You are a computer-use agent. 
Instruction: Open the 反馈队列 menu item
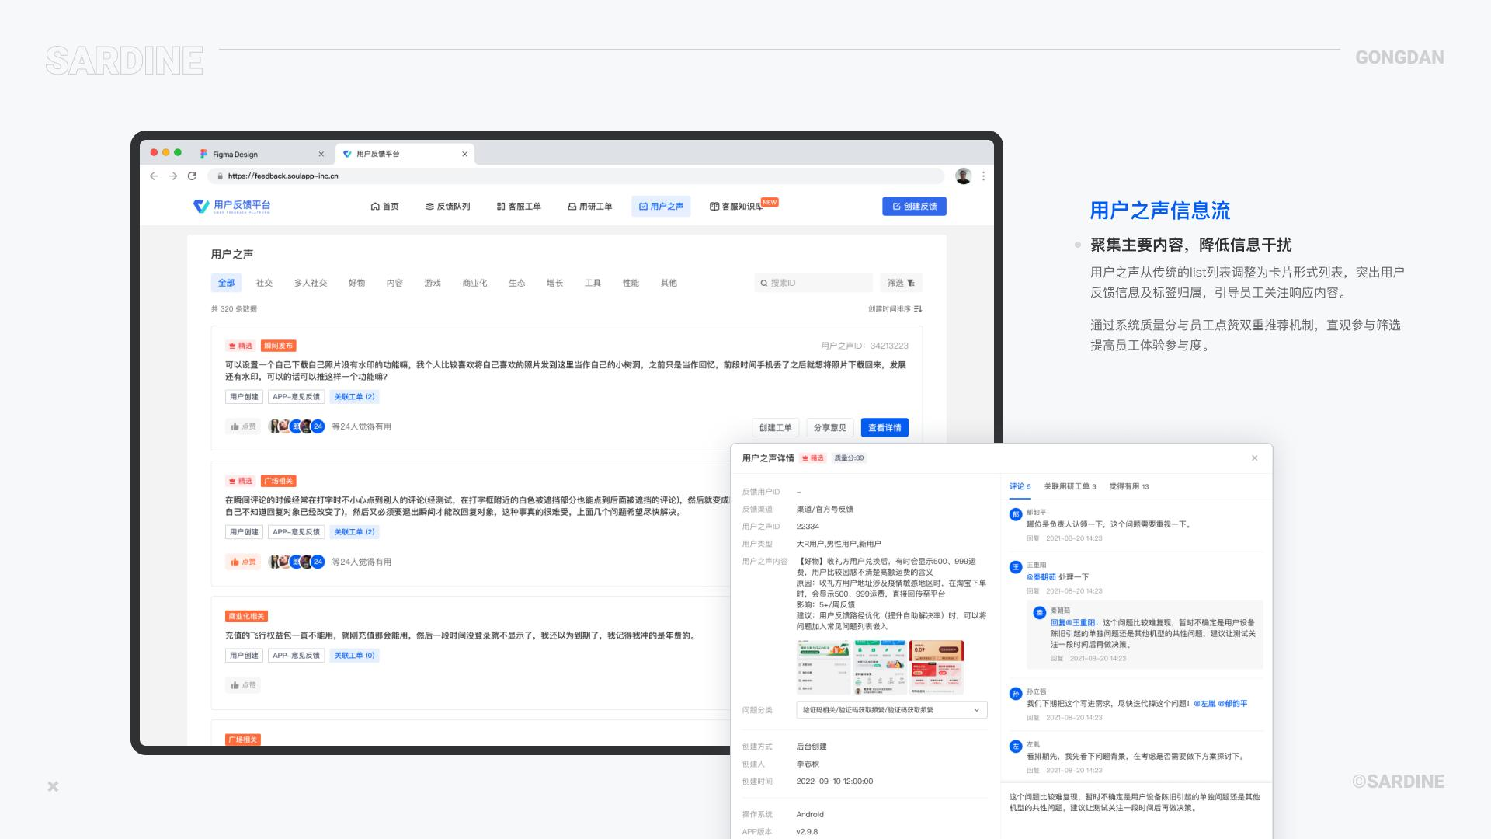pos(448,207)
